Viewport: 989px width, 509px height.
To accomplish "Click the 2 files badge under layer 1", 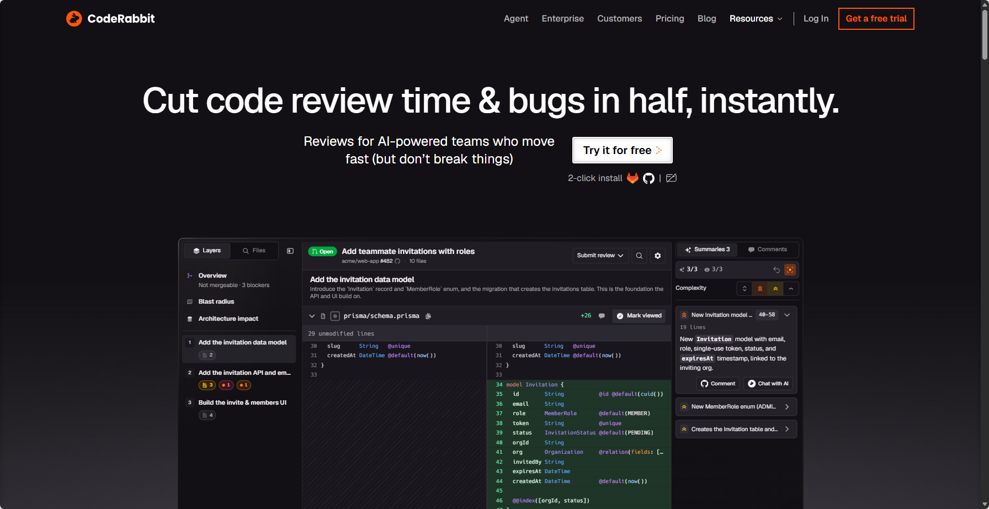I will click(208, 355).
